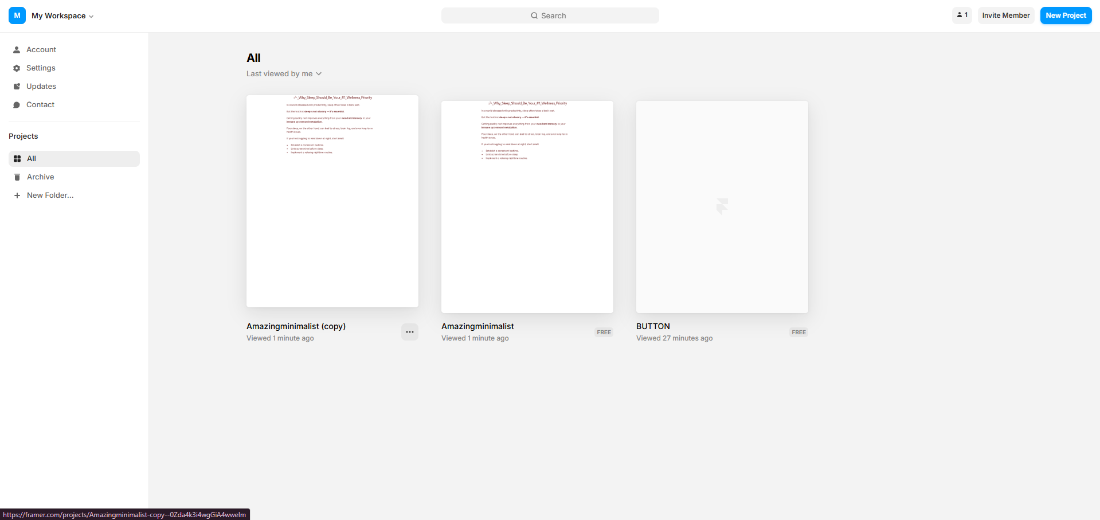Click the Projects section heading

(24, 136)
